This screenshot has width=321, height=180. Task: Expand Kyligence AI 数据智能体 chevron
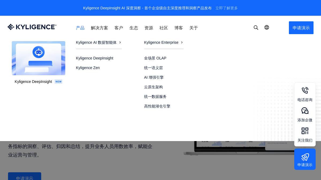click(x=120, y=42)
